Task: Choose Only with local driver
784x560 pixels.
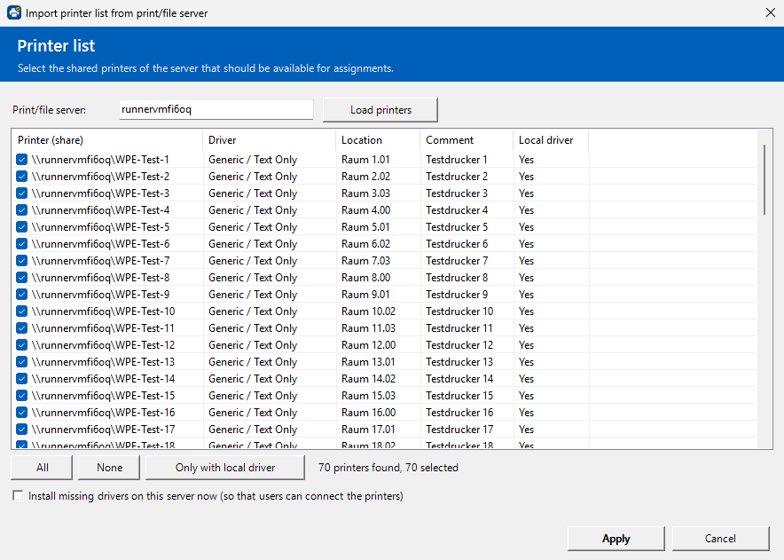Action: [225, 468]
